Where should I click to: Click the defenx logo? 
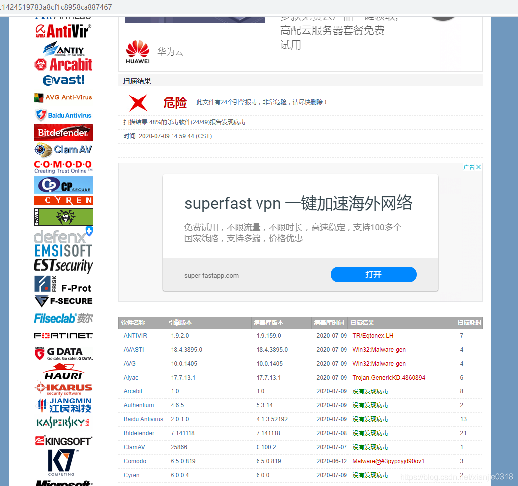click(x=64, y=236)
